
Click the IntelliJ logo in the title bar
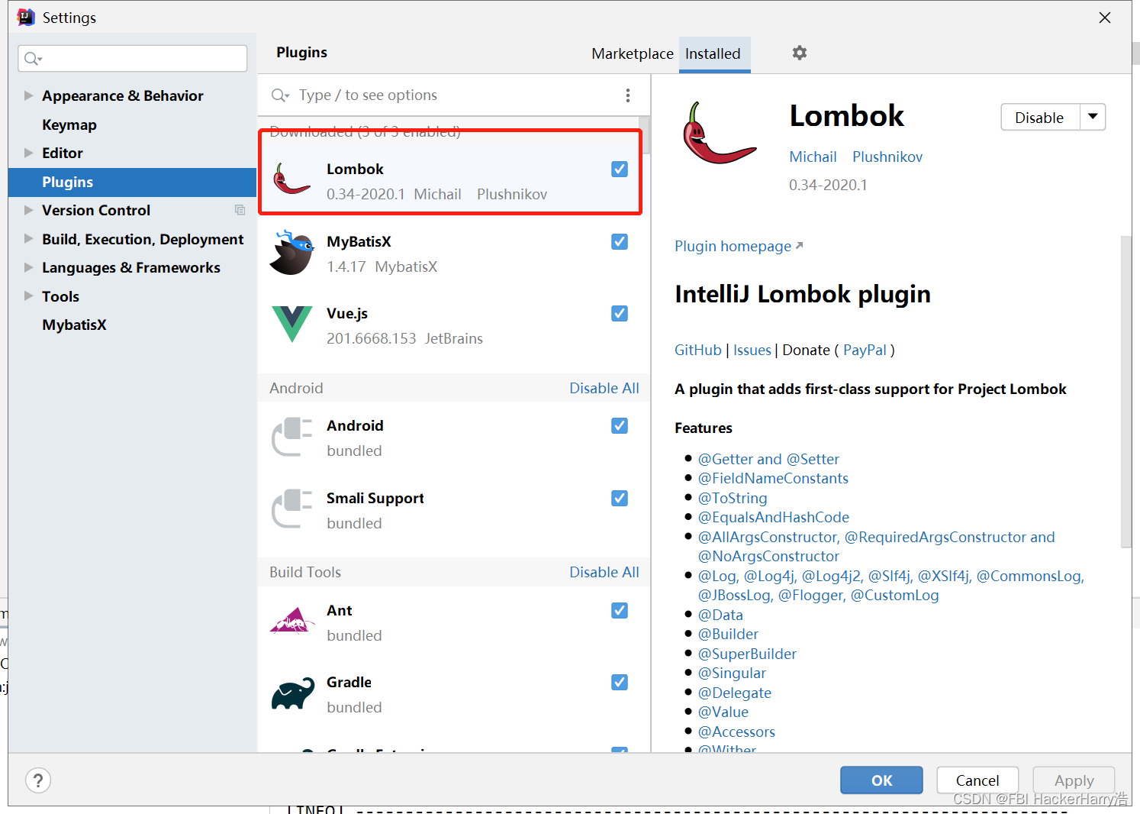point(26,17)
